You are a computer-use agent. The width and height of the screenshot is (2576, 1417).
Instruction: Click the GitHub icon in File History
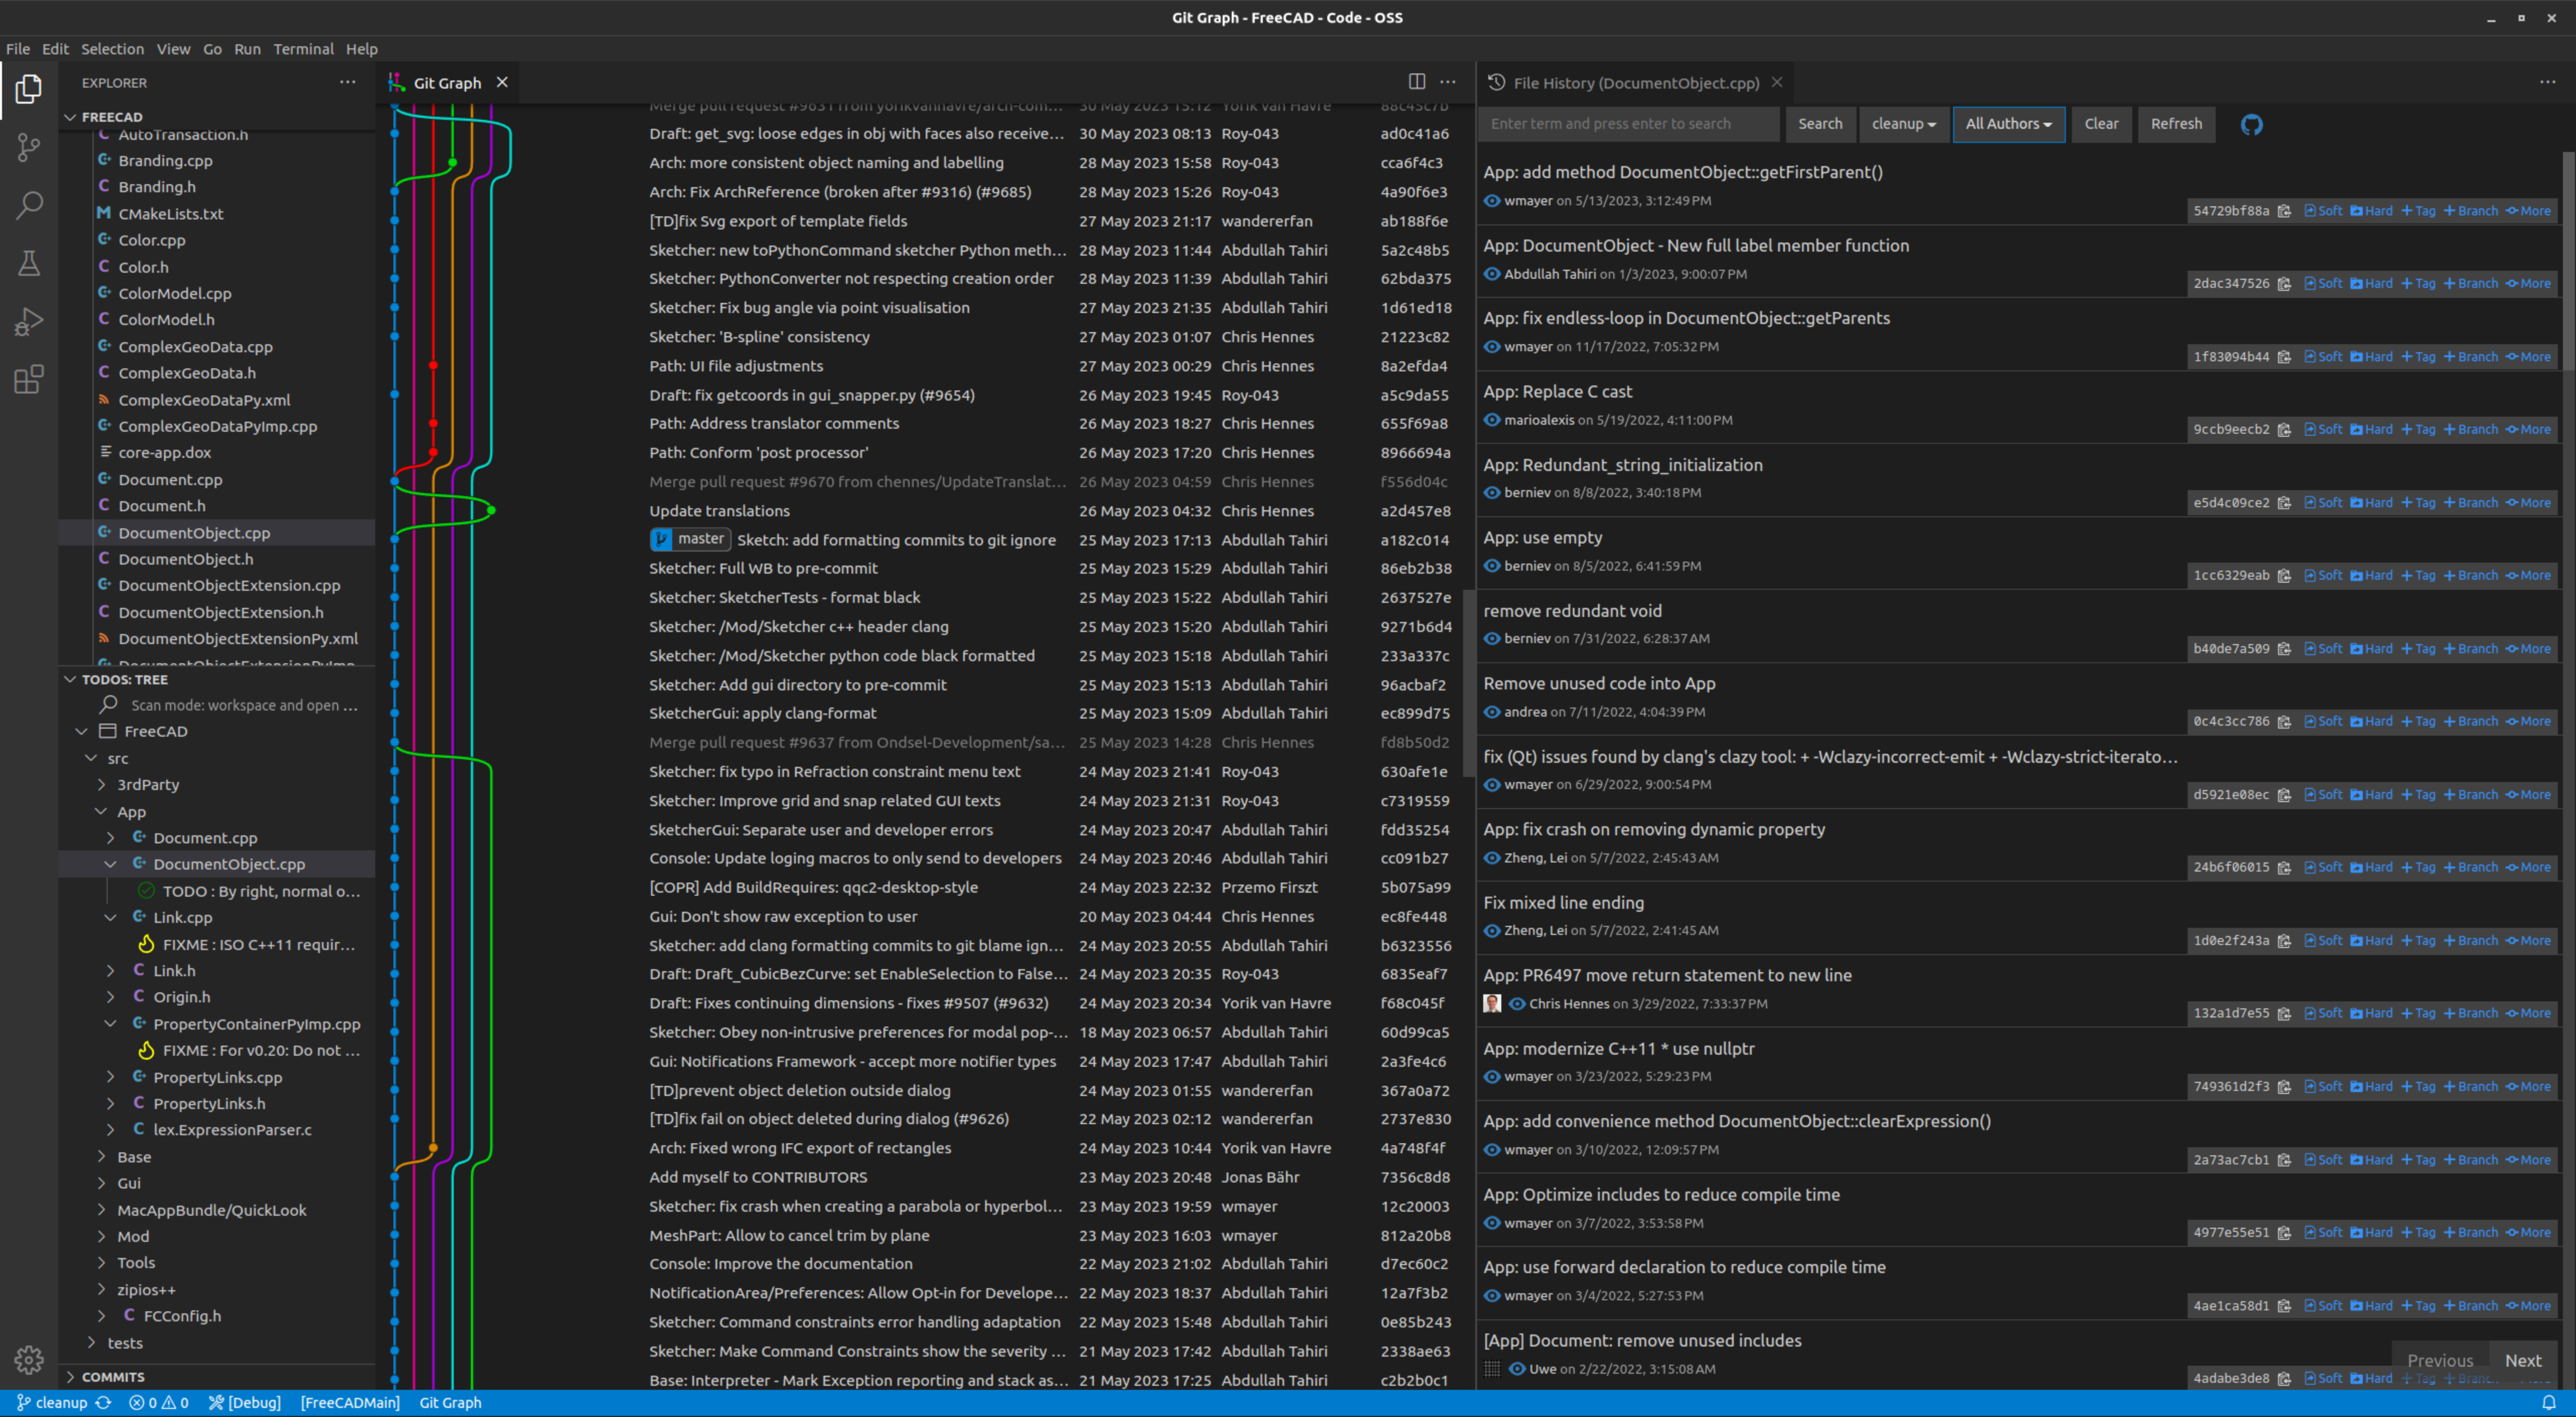click(x=2251, y=124)
